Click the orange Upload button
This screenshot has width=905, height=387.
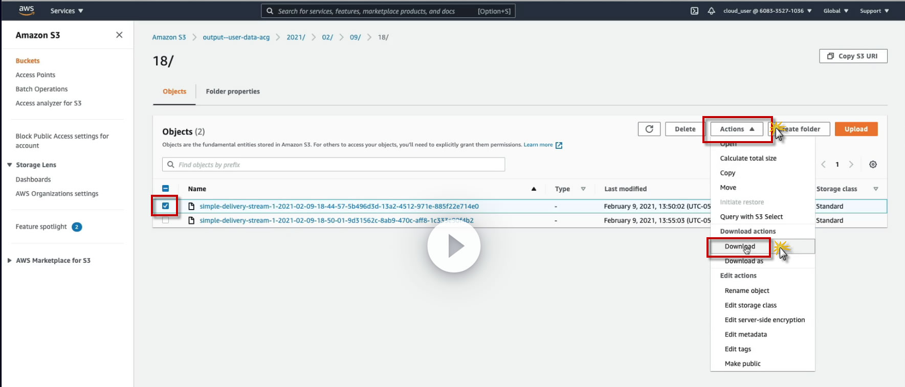pyautogui.click(x=856, y=129)
